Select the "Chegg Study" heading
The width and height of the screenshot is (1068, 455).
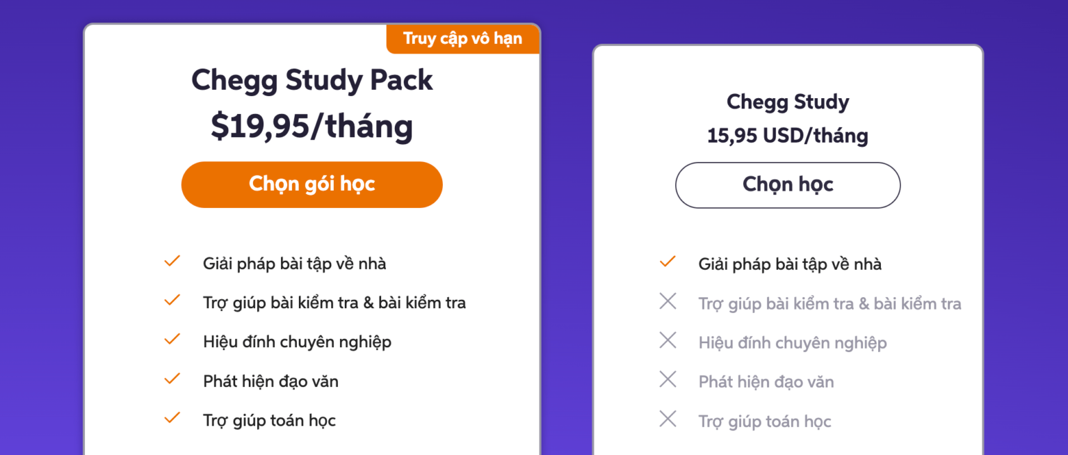click(x=787, y=102)
